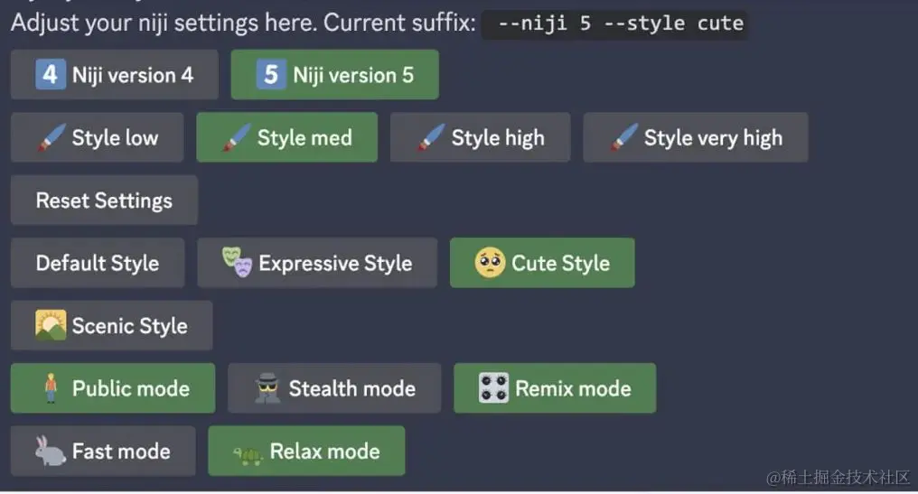This screenshot has height=494, width=918.
Task: Choose Style med option
Action: (287, 137)
